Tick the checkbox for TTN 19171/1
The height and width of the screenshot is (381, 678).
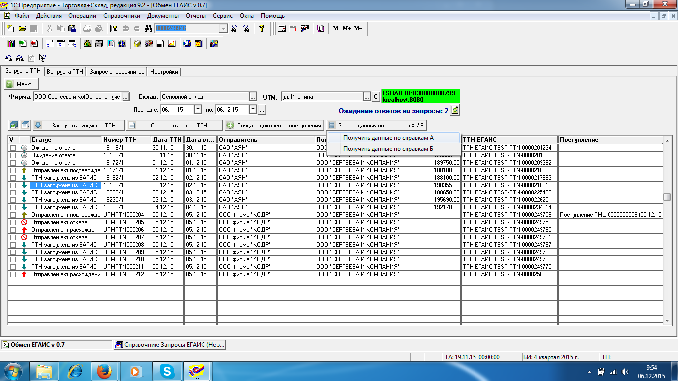[13, 170]
